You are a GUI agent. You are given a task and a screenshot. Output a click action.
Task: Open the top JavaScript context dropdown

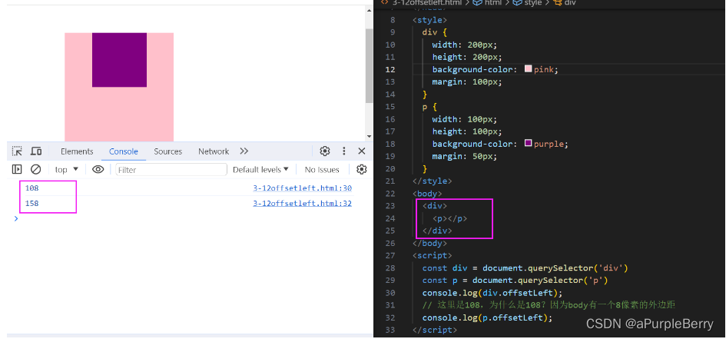[x=67, y=169]
